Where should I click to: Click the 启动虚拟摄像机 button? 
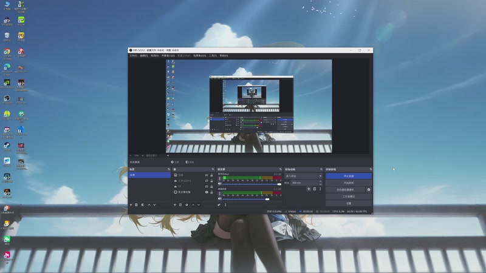(345, 189)
